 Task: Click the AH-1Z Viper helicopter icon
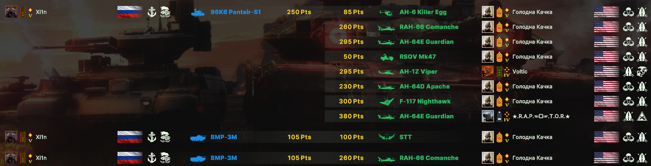tap(386, 72)
